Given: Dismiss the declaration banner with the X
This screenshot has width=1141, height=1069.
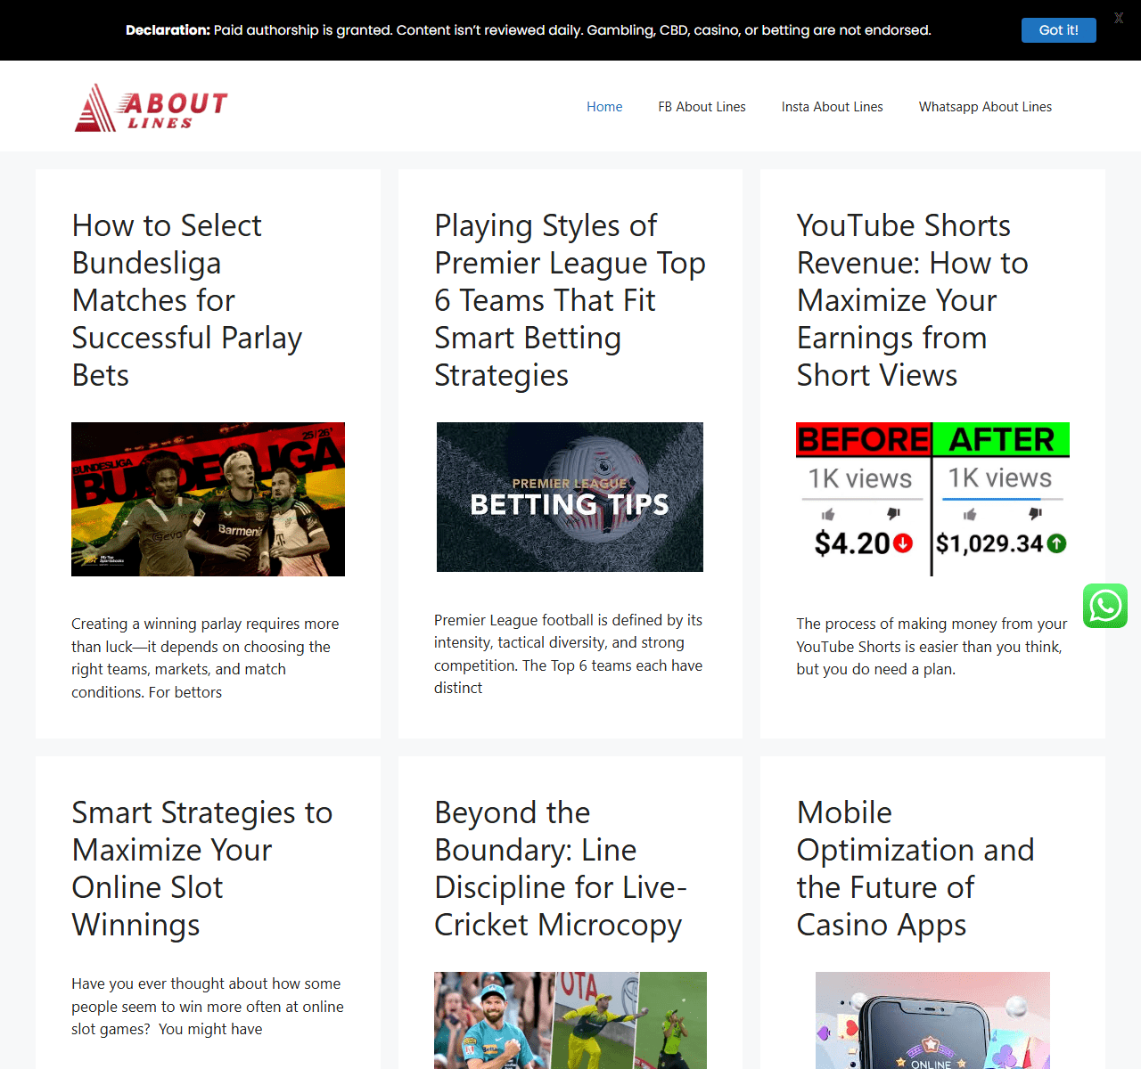Looking at the screenshot, I should [1119, 18].
